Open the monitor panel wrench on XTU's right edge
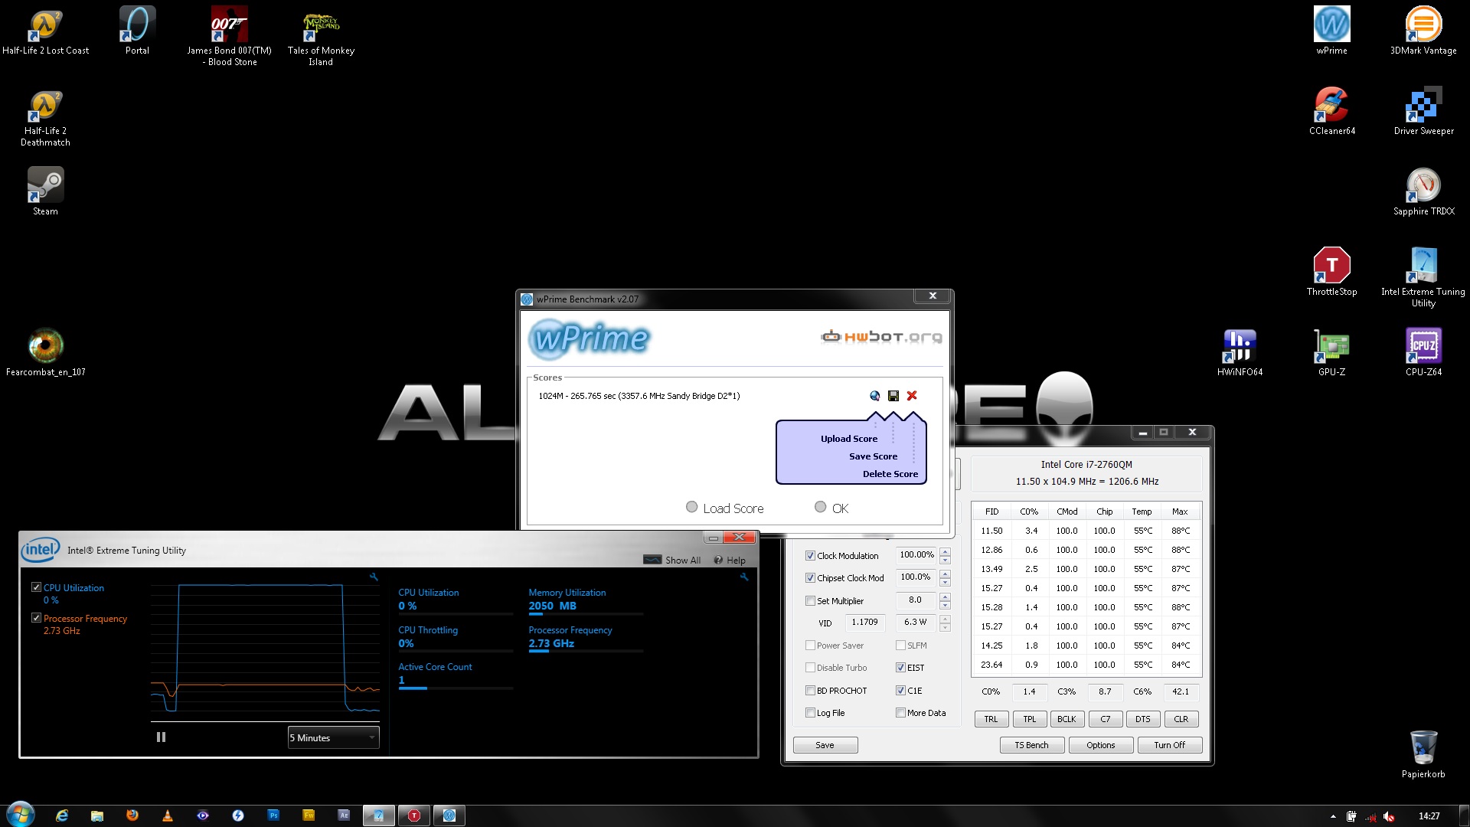Image resolution: width=1470 pixels, height=827 pixels. click(x=743, y=577)
